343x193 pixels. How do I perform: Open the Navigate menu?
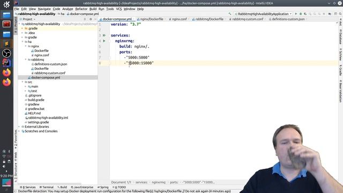[x=44, y=9]
